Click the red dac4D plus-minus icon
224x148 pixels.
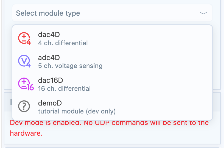[x=24, y=38]
